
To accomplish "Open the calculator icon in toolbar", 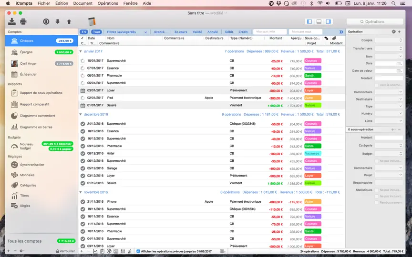I will coord(92,21).
